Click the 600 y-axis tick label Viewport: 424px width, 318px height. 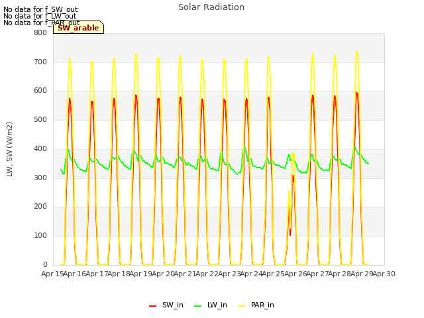[x=40, y=91]
